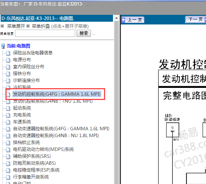Select 换档锁止系统 entry

(26, 143)
